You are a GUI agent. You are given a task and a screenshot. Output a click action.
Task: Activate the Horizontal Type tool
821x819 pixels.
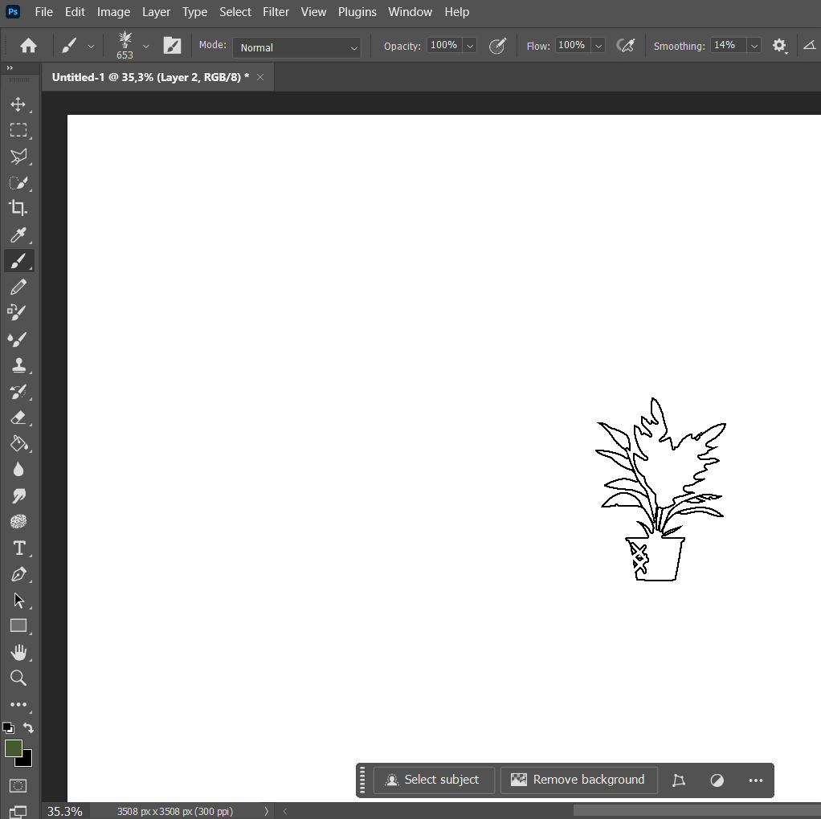[x=18, y=548]
